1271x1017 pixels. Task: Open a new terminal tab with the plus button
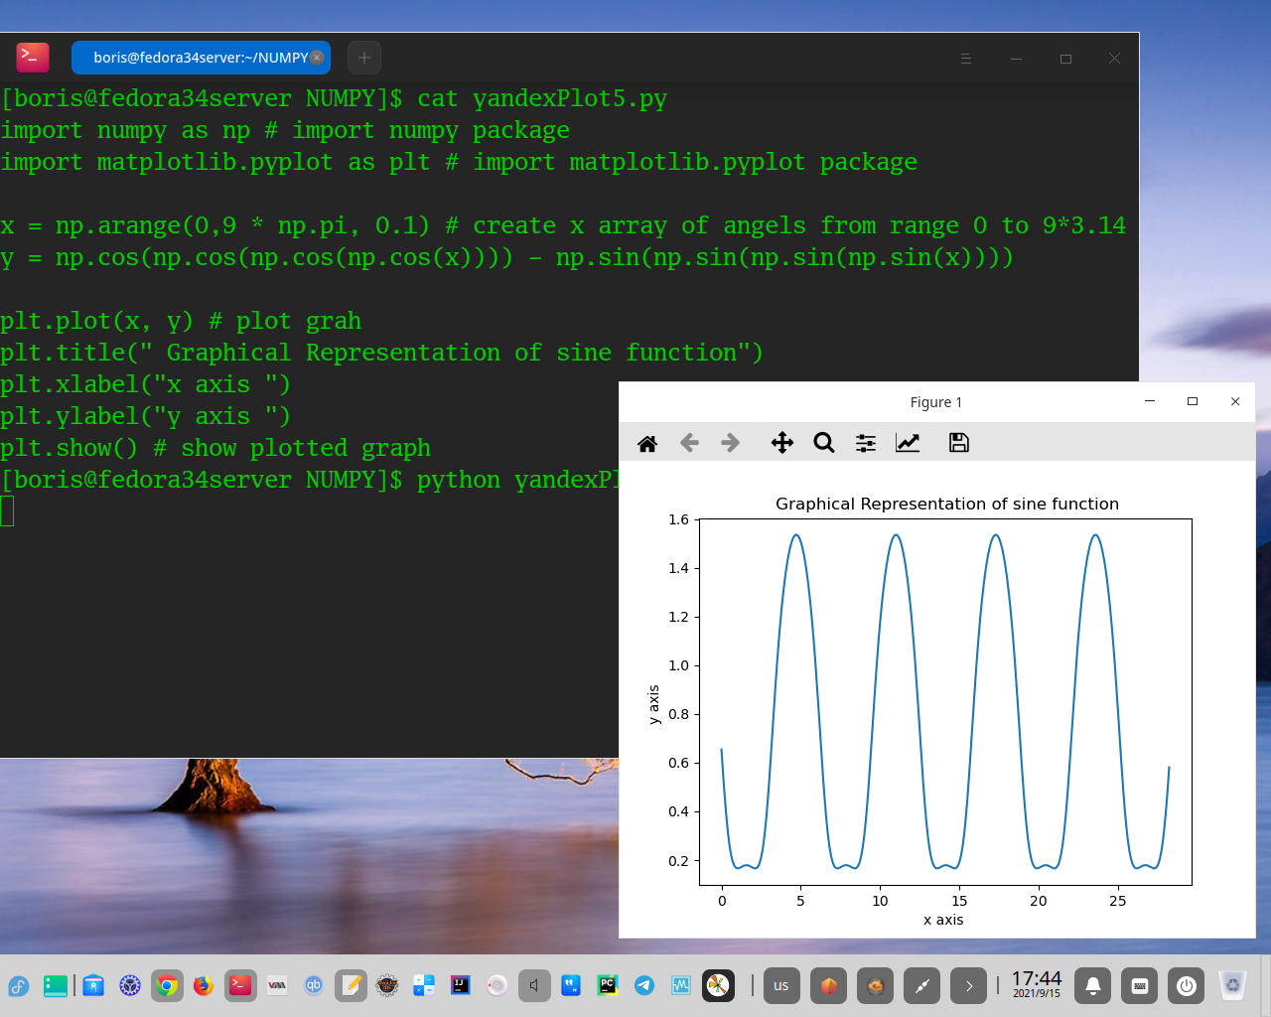[363, 58]
